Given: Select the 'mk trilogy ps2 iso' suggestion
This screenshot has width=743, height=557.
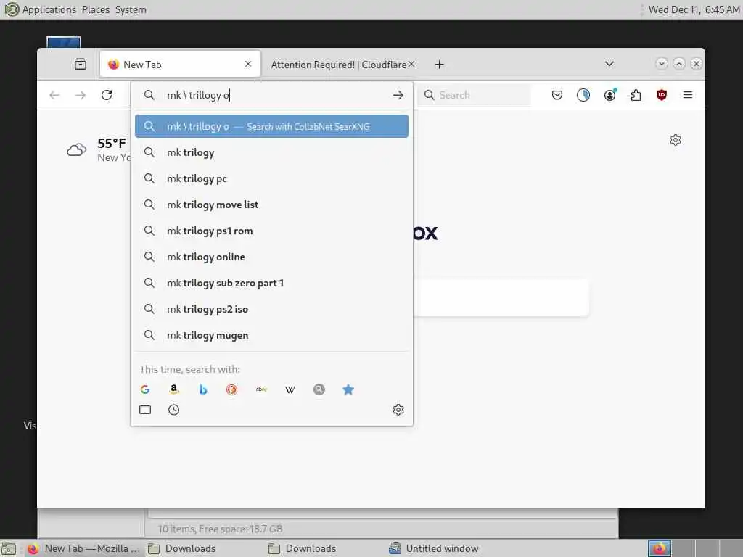Looking at the screenshot, I should pos(271,309).
